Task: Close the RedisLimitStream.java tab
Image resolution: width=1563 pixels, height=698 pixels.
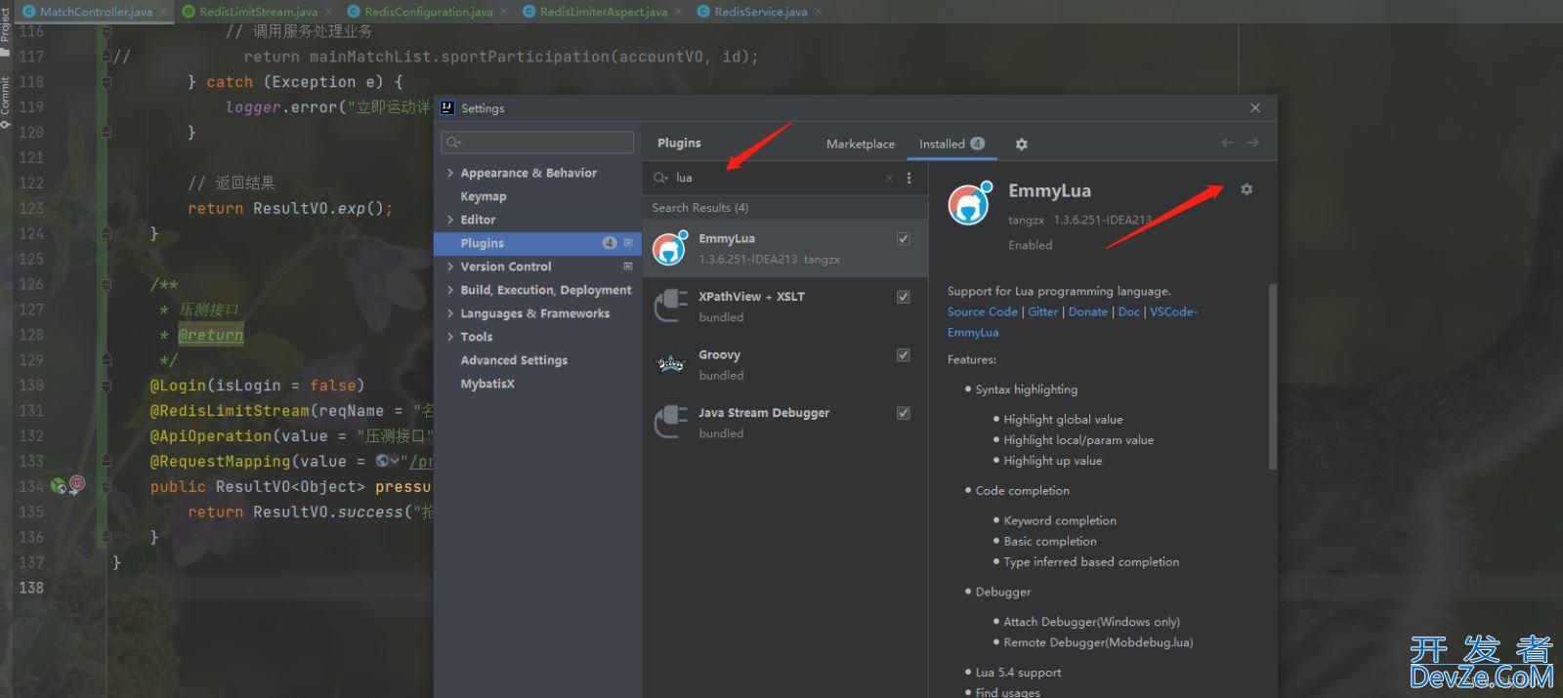Action: (x=328, y=12)
